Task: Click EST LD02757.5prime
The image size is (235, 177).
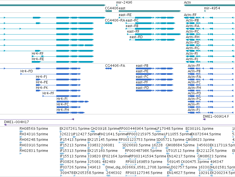Action: [x=183, y=167]
